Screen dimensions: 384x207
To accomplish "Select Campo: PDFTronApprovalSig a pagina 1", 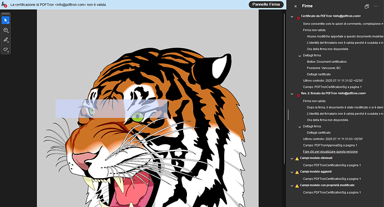I will tap(330, 145).
